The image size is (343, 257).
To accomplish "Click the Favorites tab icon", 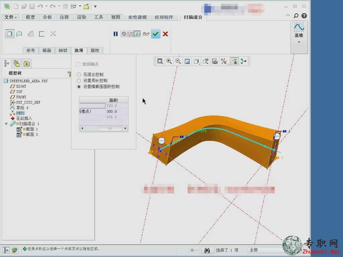I will coord(26,64).
